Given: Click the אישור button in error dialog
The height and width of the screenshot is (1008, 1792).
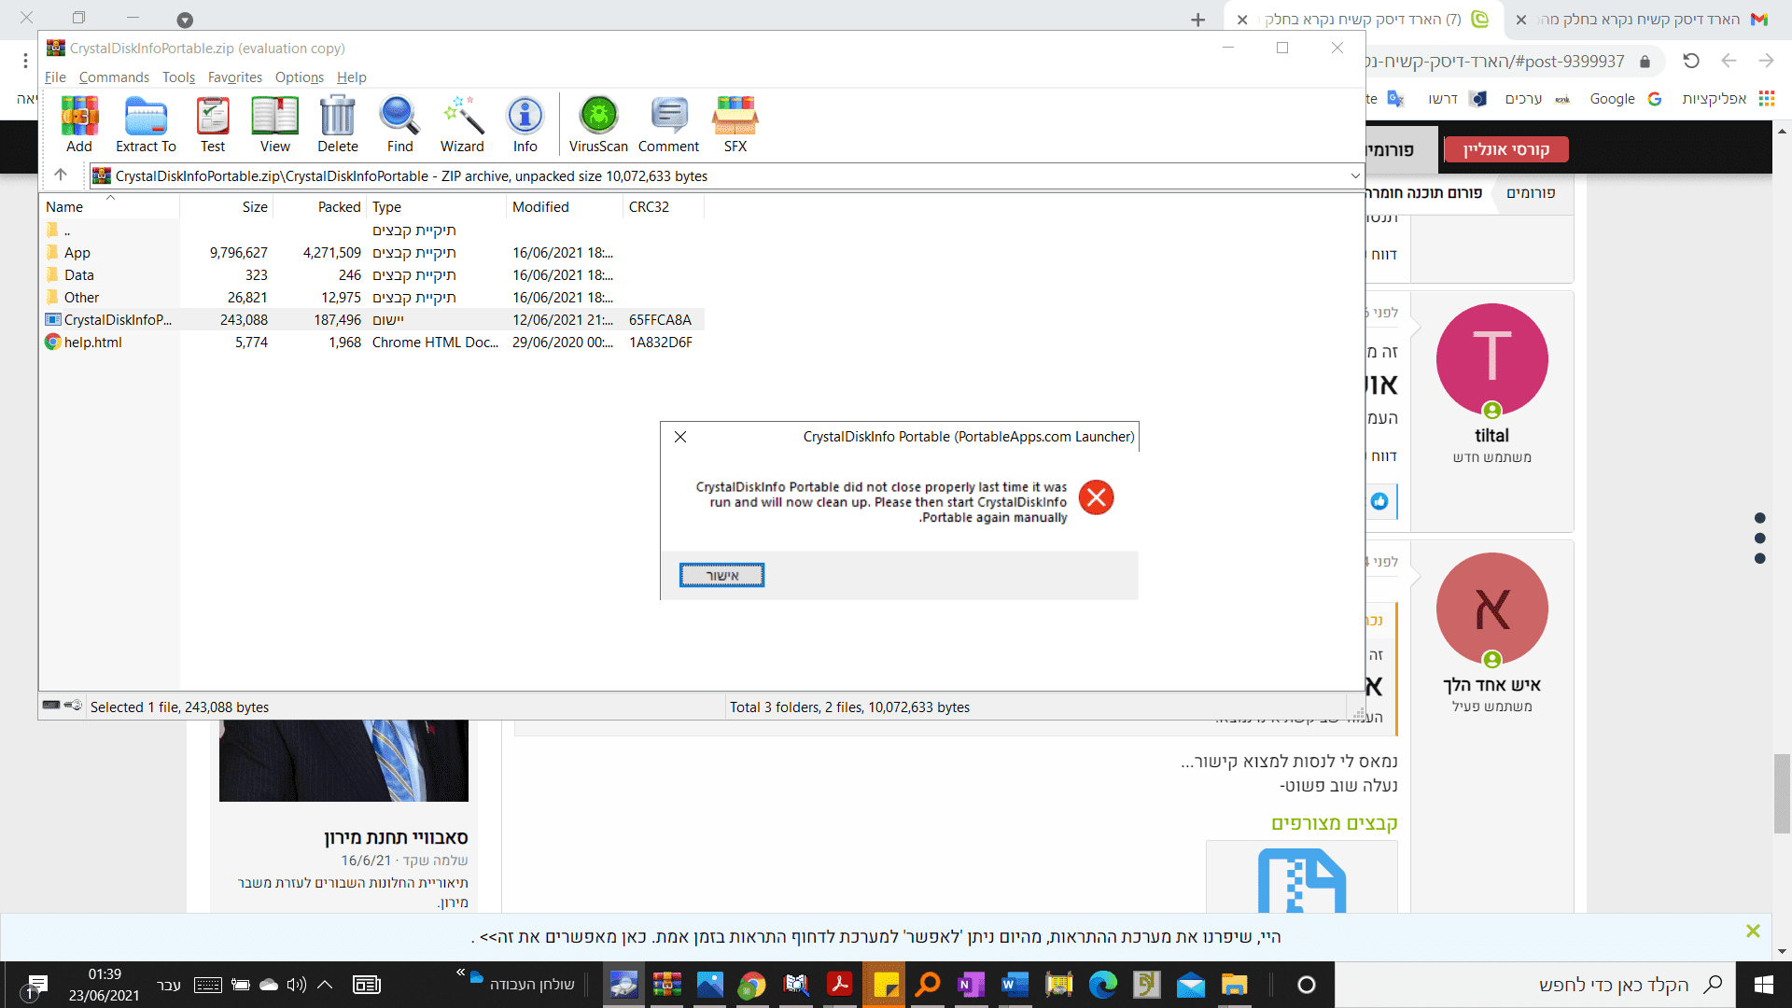Looking at the screenshot, I should pyautogui.click(x=721, y=575).
